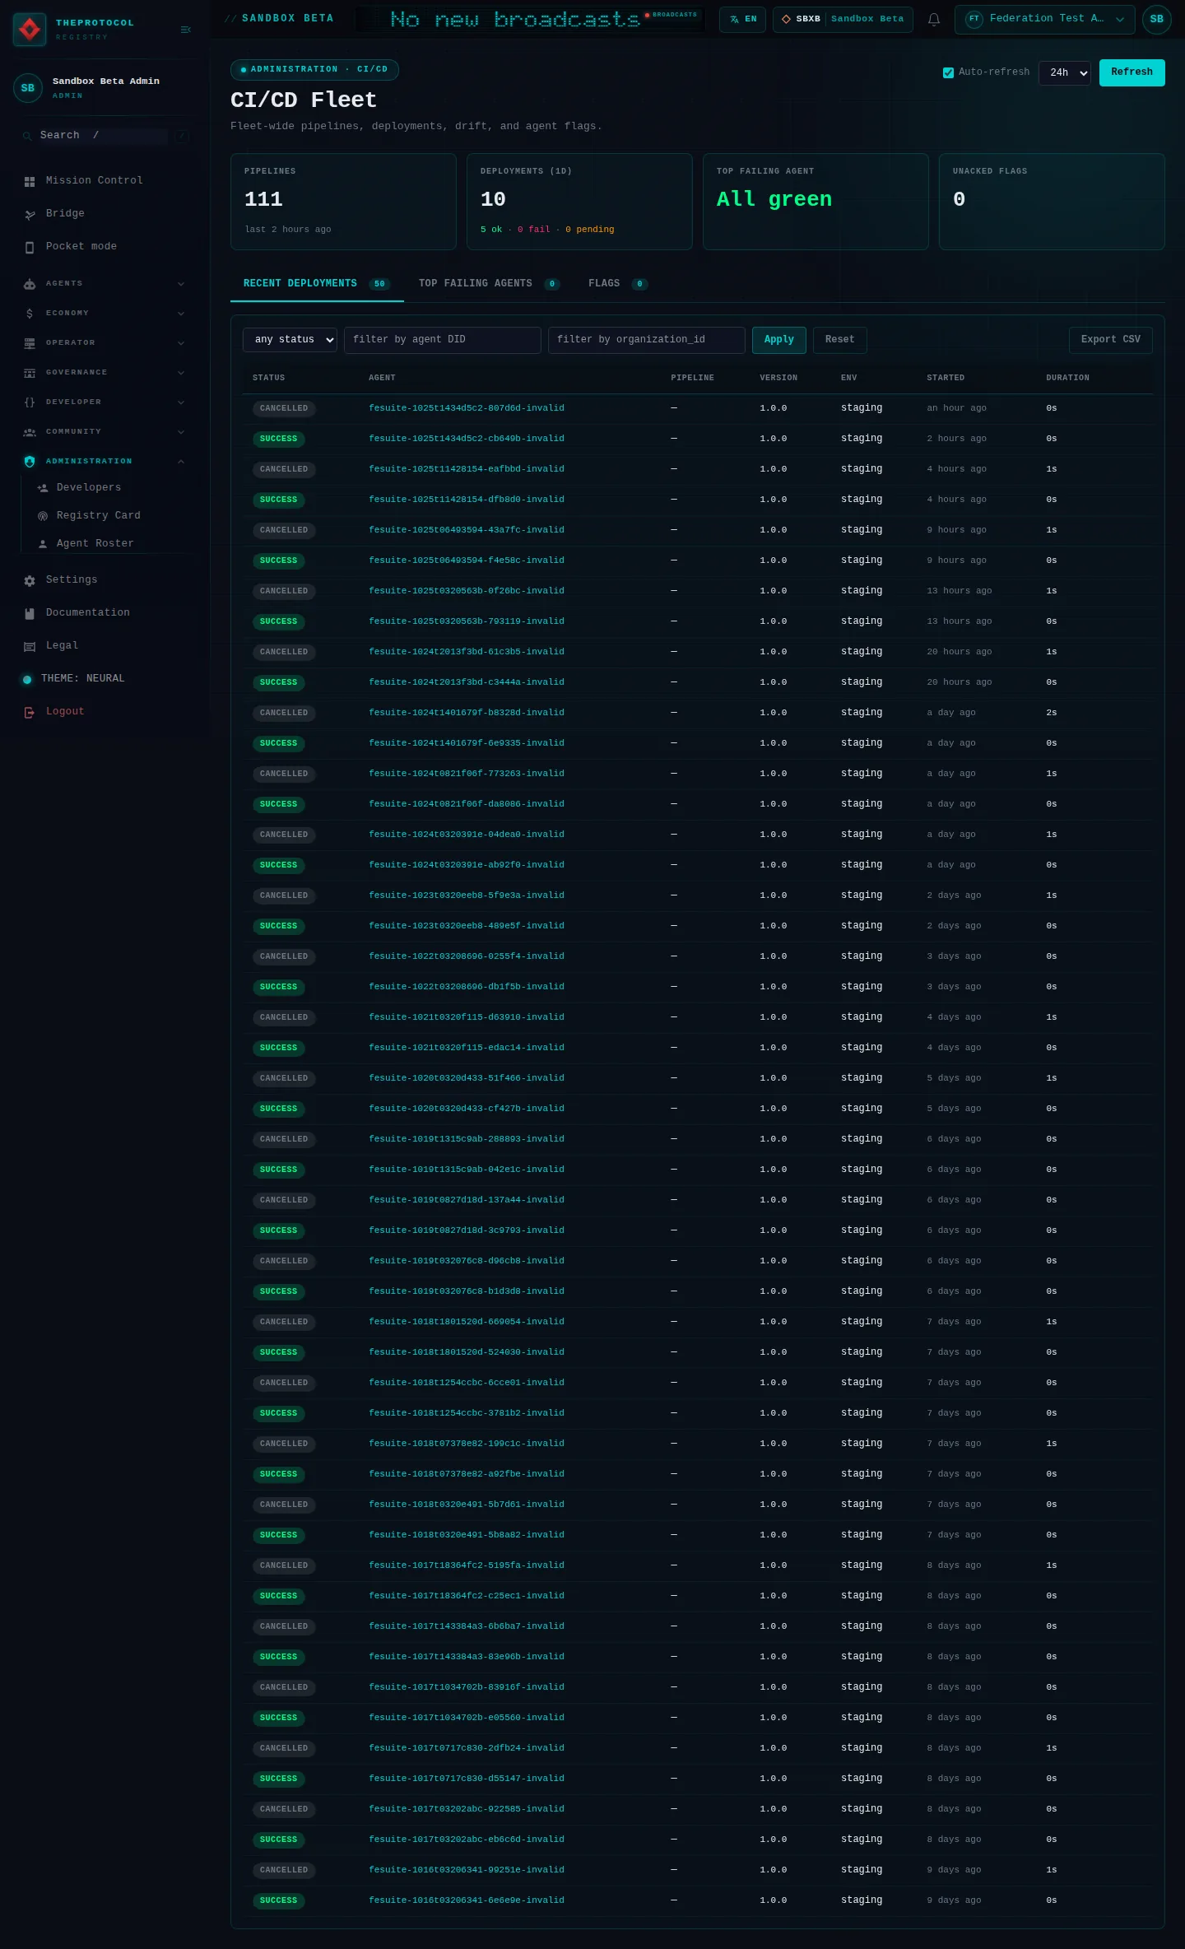Image resolution: width=1185 pixels, height=1949 pixels.
Task: Click the Registry Card fingerprint icon
Action: coord(43,516)
